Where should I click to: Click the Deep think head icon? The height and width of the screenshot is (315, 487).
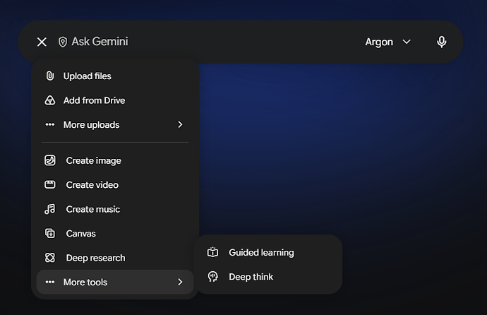(x=212, y=276)
